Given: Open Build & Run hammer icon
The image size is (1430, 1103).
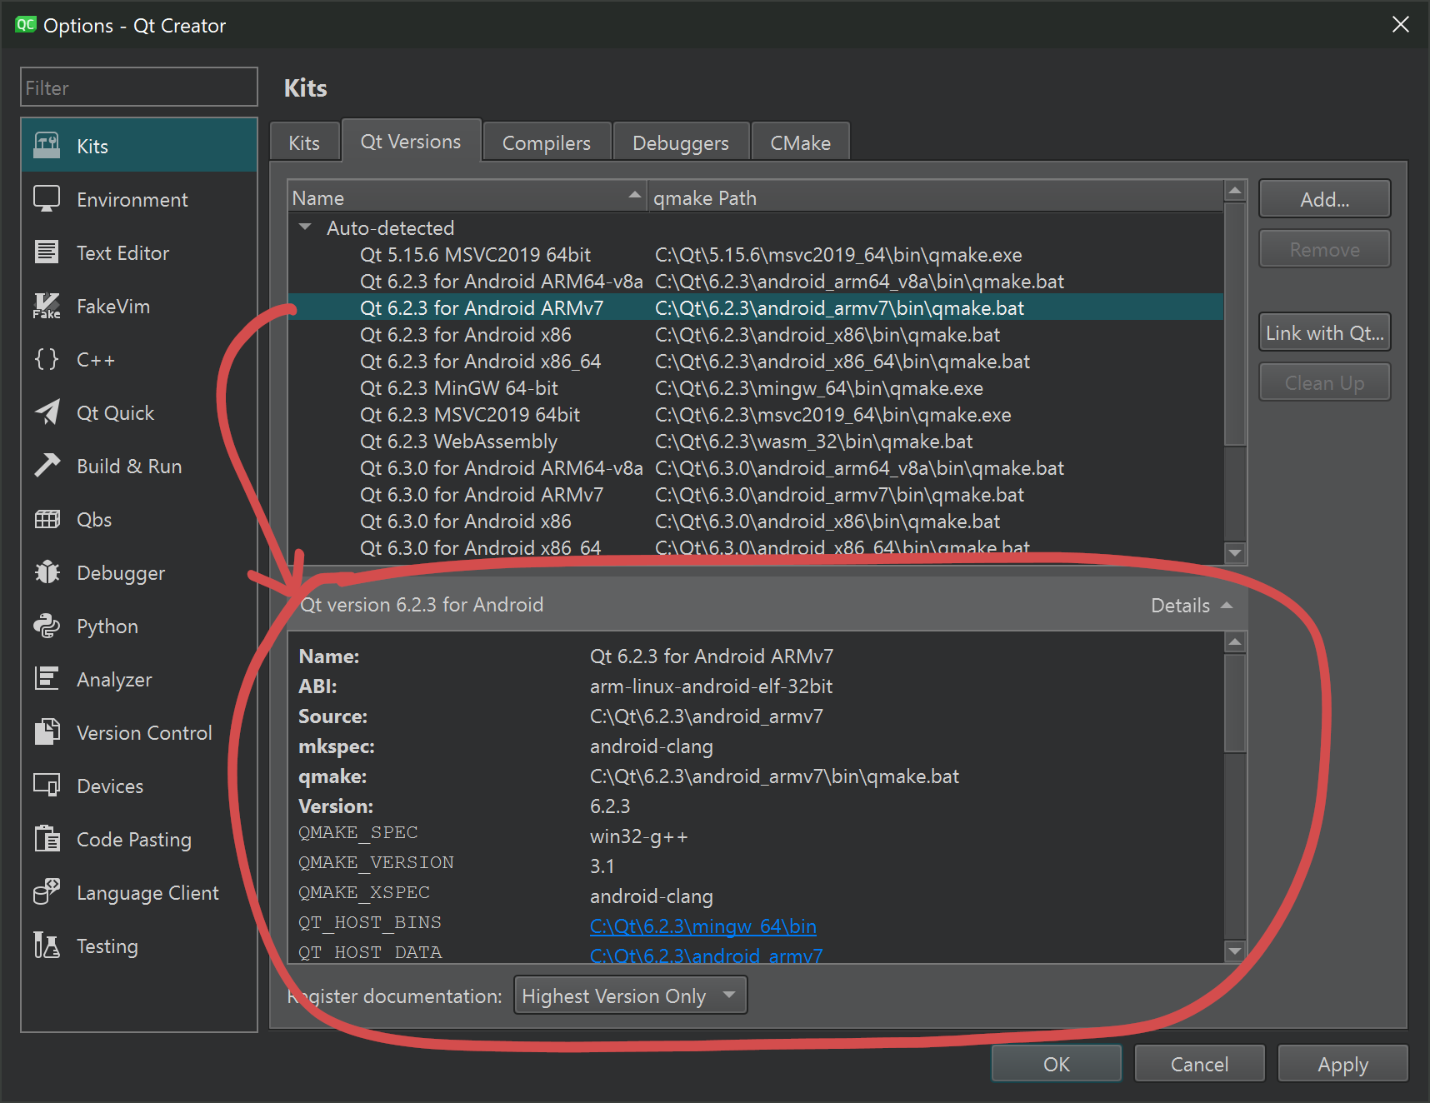Looking at the screenshot, I should tap(47, 466).
